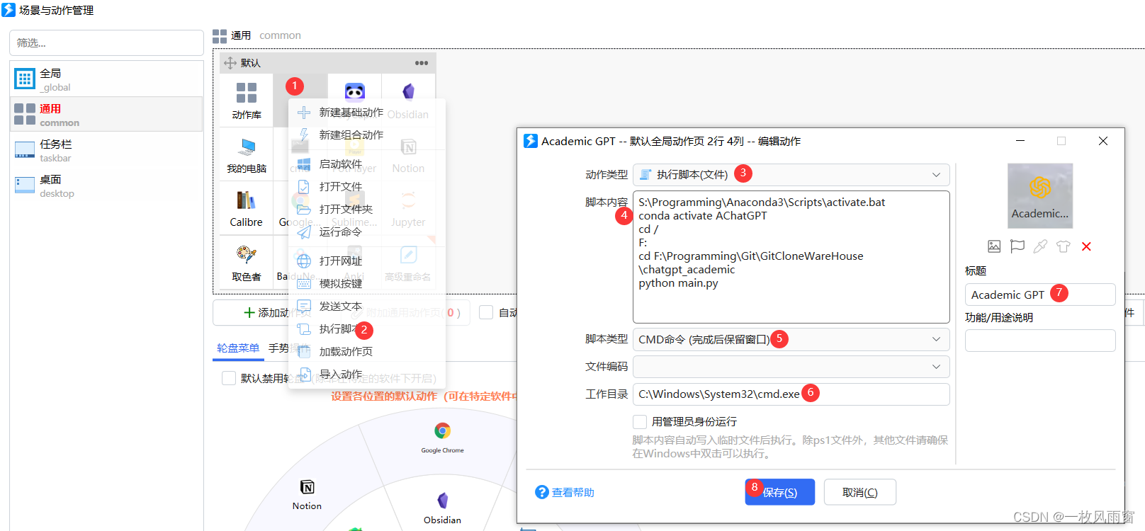Viewport: 1145px width, 531px height.
Task: Click the 取消(C) cancel button
Action: click(859, 492)
